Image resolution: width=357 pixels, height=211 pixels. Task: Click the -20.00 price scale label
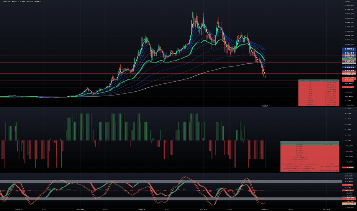click(x=349, y=105)
